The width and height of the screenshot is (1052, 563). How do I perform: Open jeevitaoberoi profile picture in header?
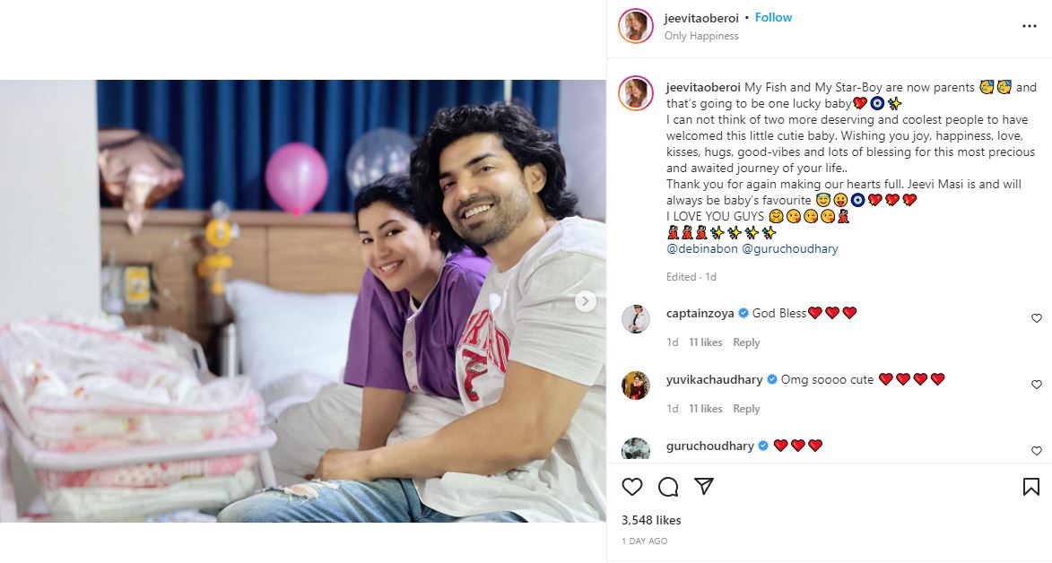[x=635, y=26]
